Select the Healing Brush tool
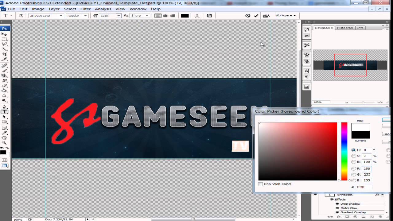This screenshot has height=221, width=393. (x=4, y=66)
